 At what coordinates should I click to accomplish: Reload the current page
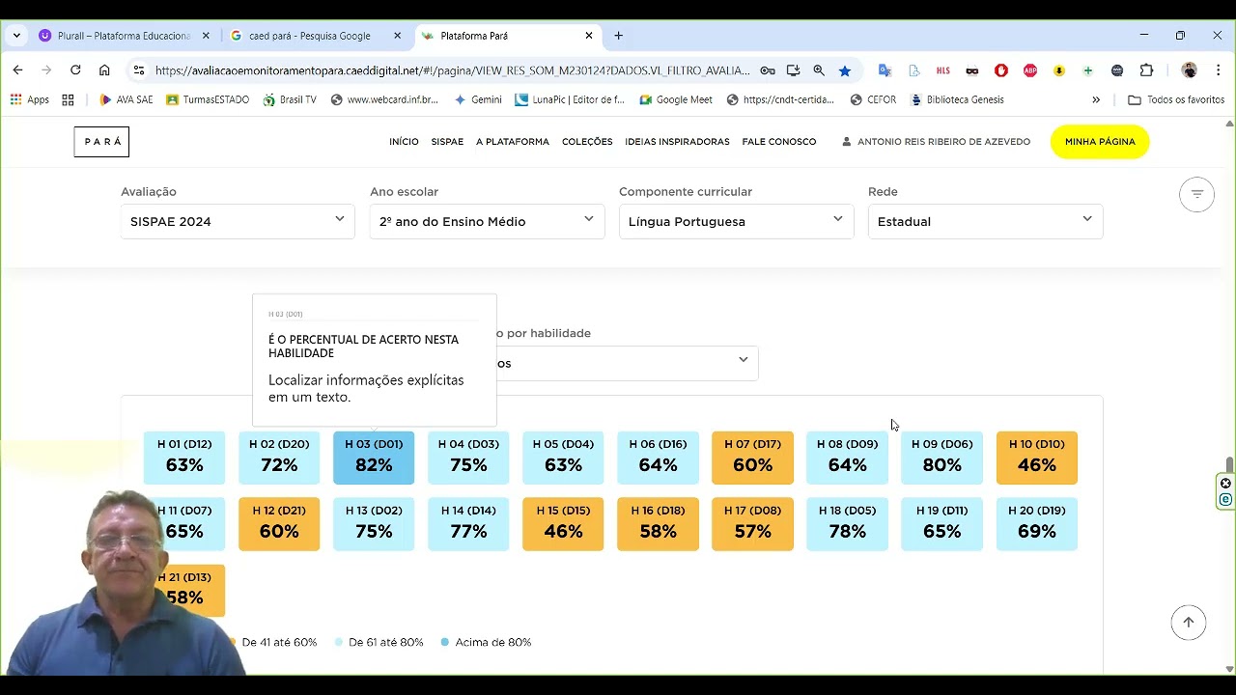click(x=75, y=70)
